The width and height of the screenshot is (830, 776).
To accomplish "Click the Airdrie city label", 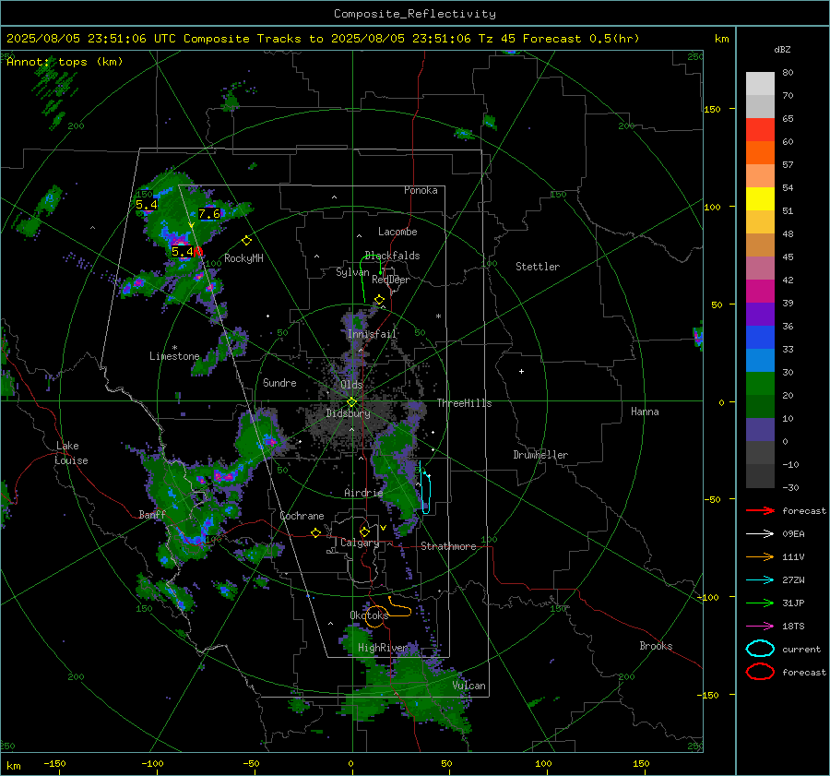I will tap(363, 493).
